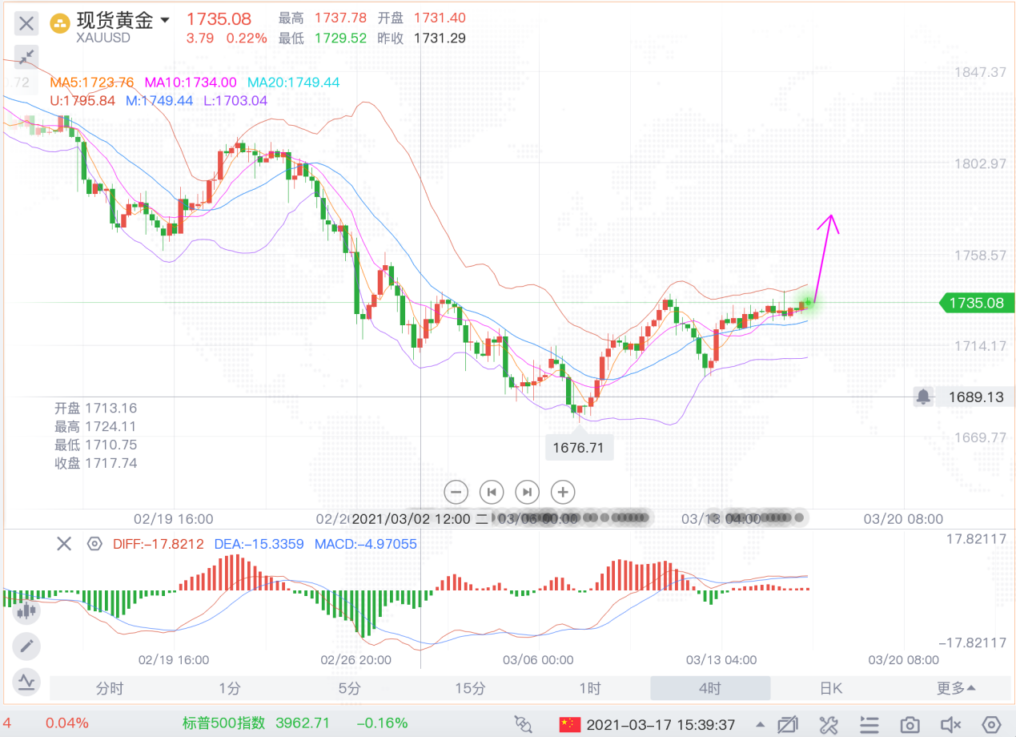Screen dimensions: 1016x737
Task: Expand the 更多 timeframe menu
Action: click(x=957, y=688)
